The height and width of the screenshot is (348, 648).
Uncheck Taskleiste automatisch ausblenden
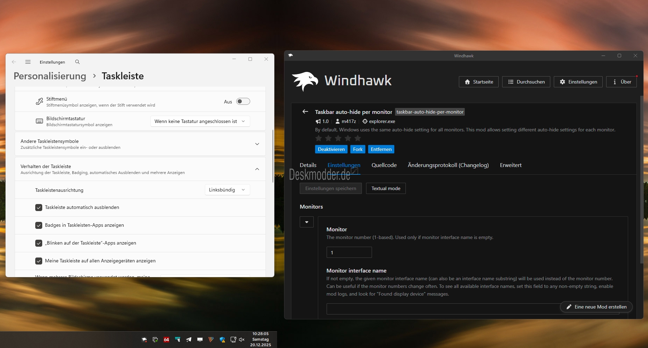[x=39, y=208]
